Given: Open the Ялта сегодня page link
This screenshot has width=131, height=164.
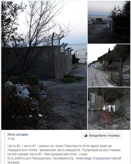Looking at the screenshot, I should coord(18,134).
